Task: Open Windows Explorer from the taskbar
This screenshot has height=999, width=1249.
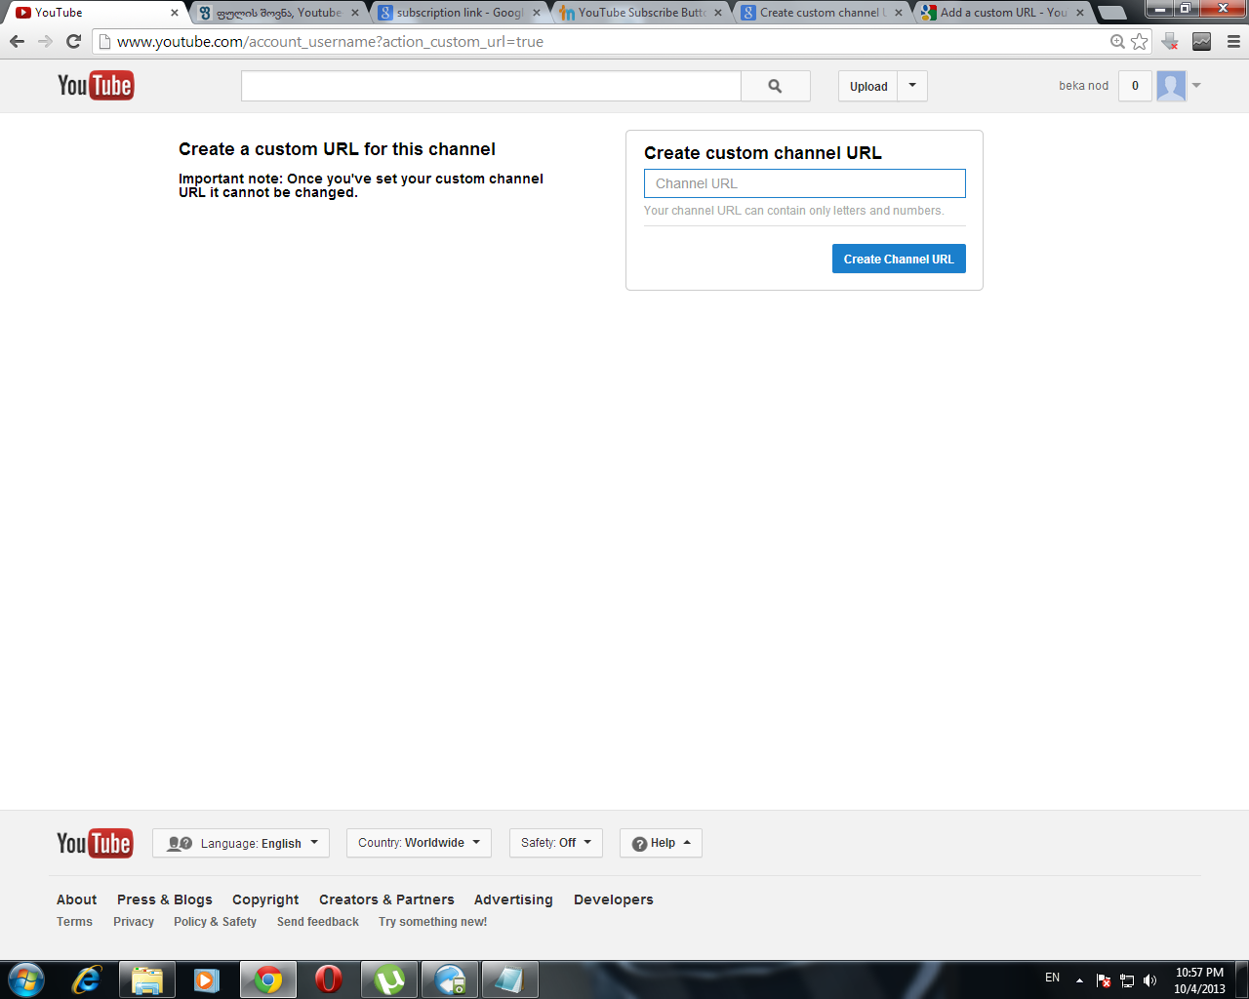Action: coord(146,979)
